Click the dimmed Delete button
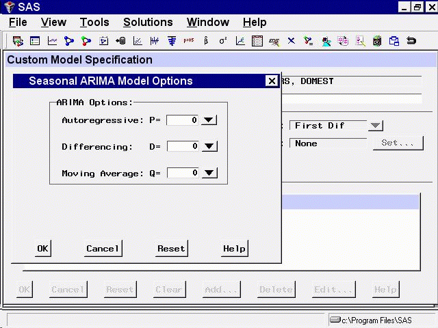 [x=276, y=290]
